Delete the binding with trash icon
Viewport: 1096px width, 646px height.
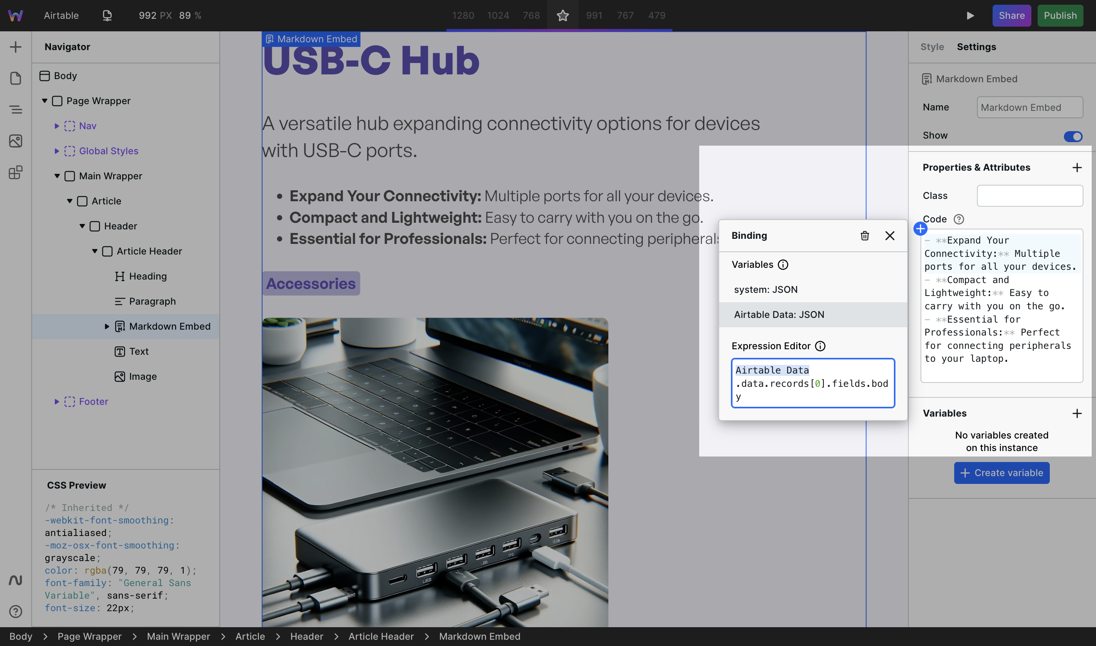coord(865,236)
